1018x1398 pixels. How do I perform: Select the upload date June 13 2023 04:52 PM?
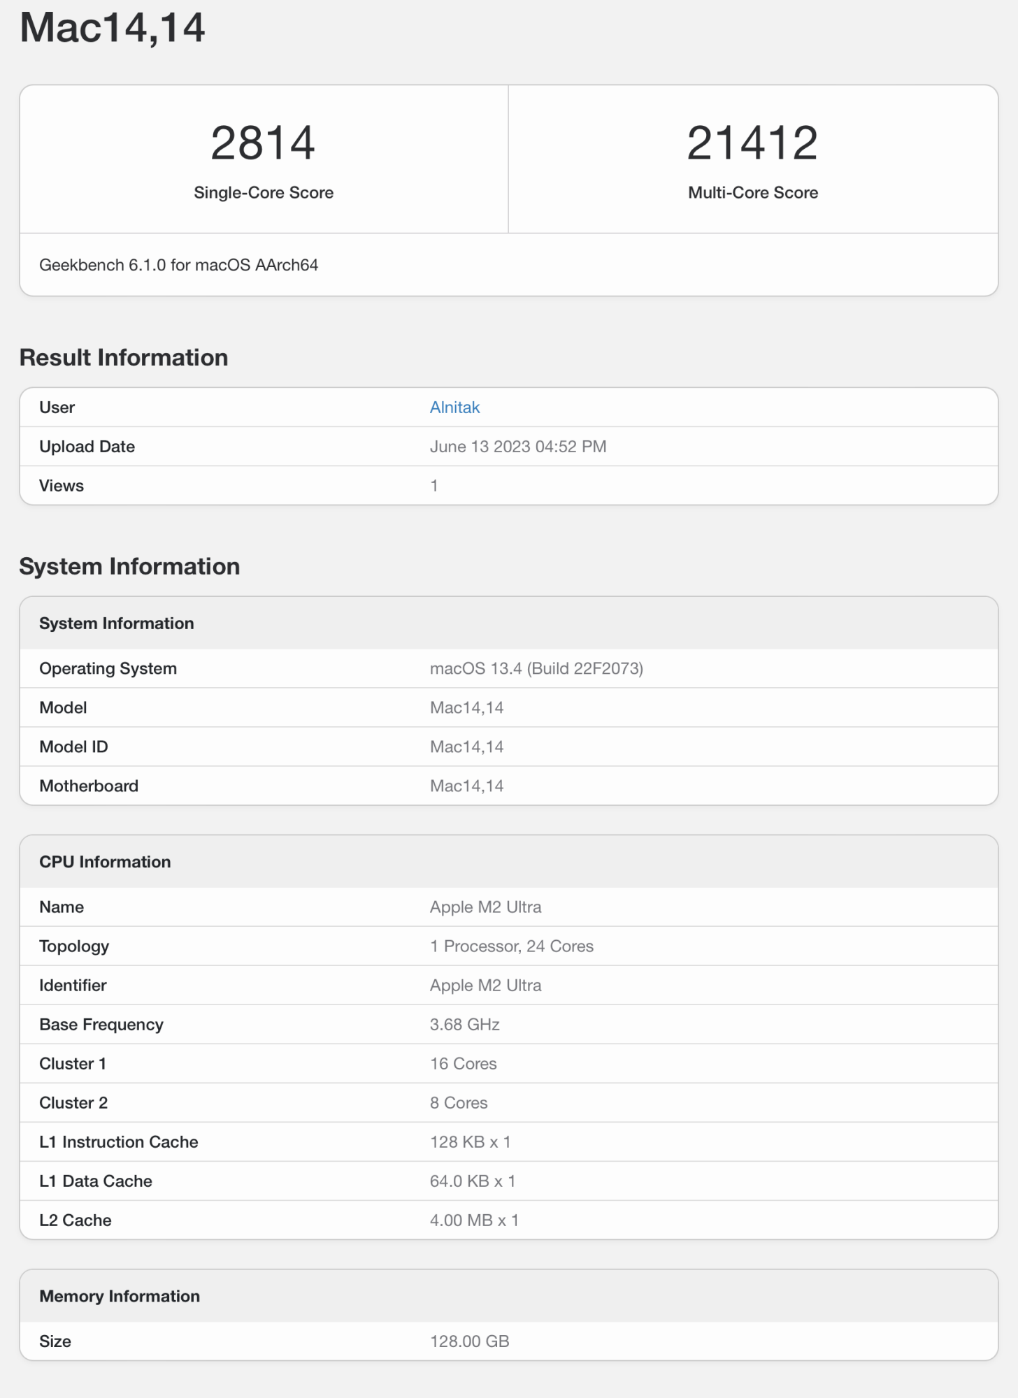pyautogui.click(x=518, y=447)
